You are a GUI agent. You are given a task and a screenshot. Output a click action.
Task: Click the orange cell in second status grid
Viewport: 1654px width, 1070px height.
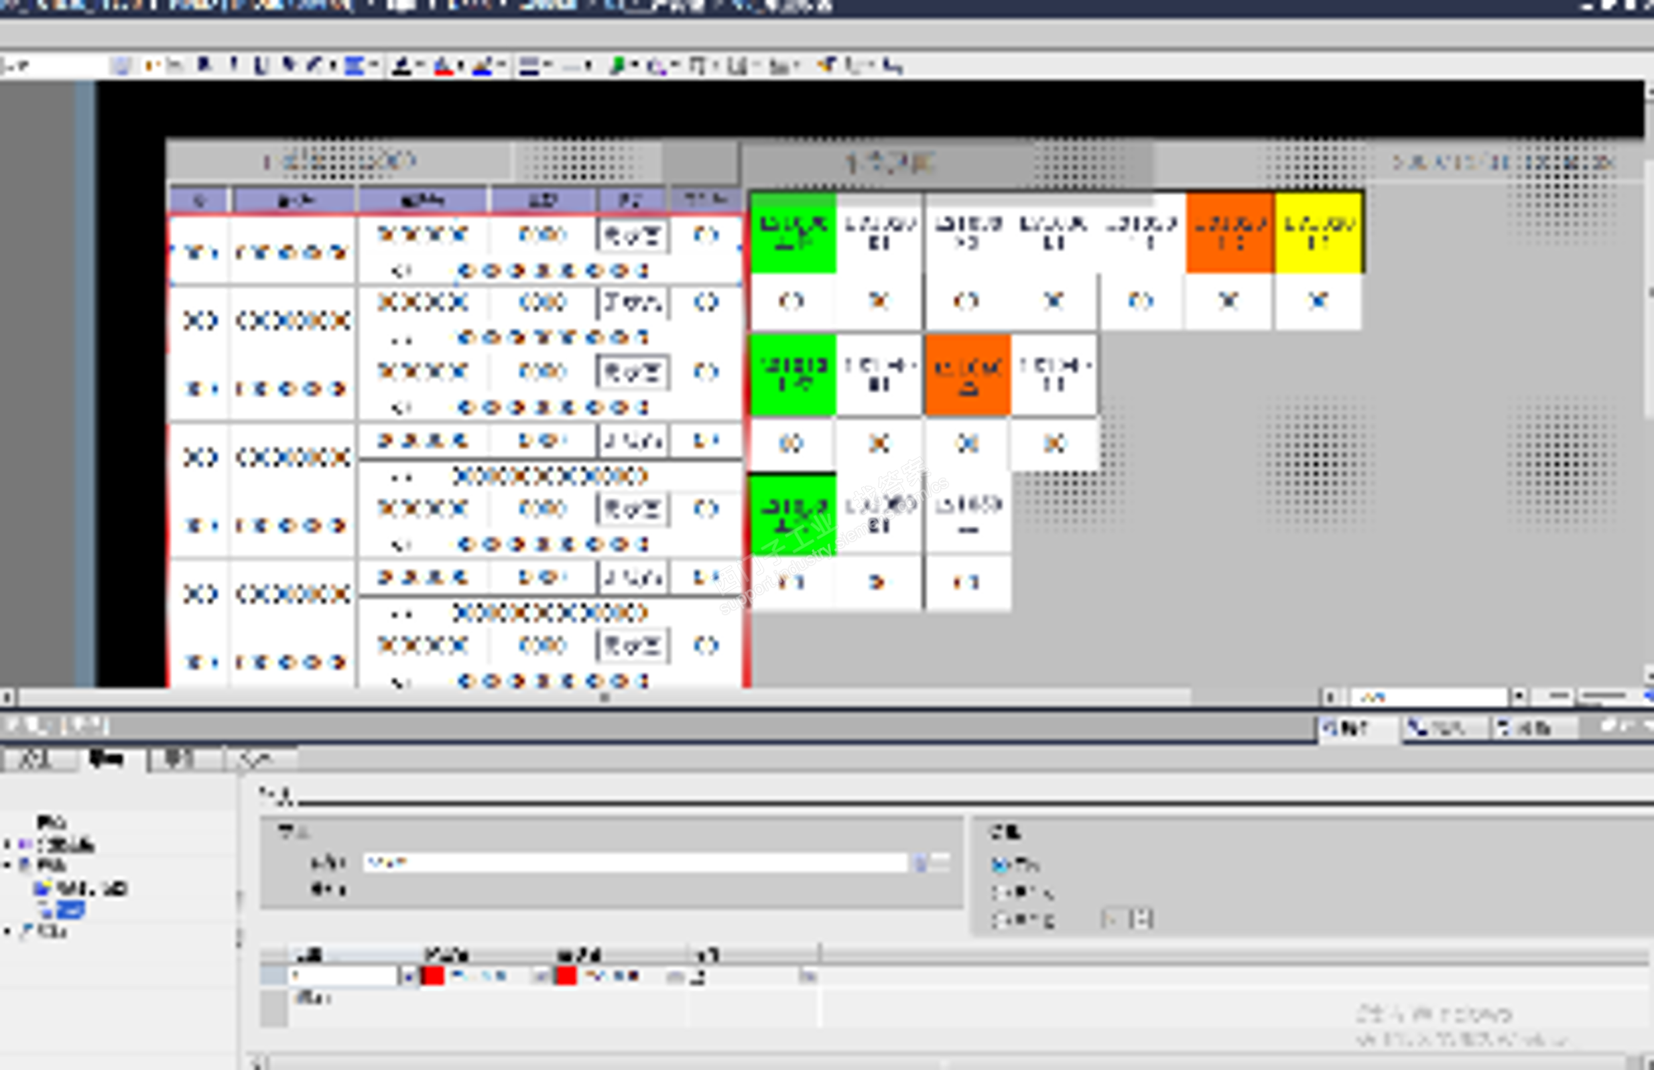tap(967, 375)
